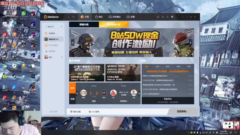
Task: Expand options beside 逆战 entry
Action: point(62,57)
